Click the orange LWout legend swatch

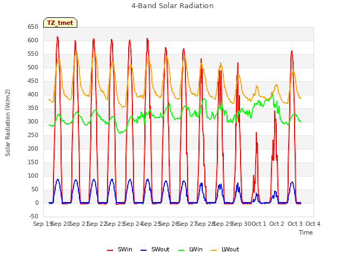coord(214,250)
